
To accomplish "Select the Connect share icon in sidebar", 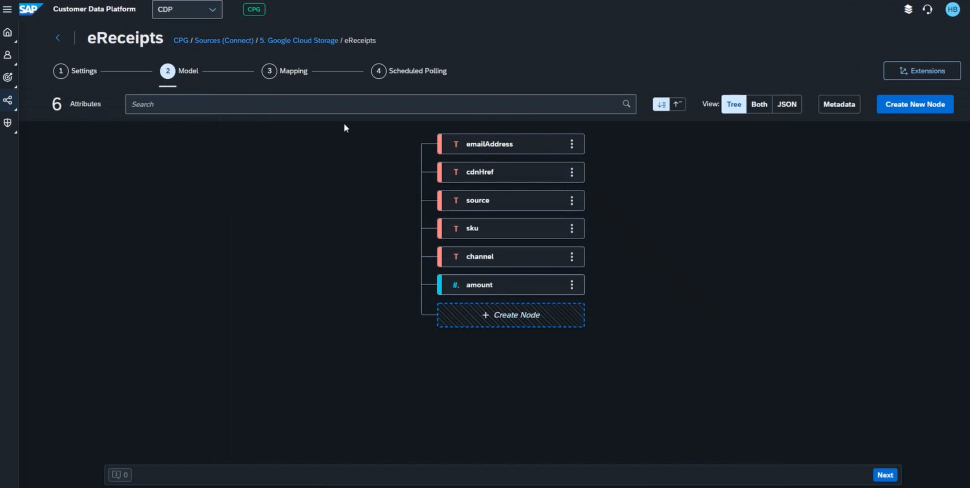I will click(8, 100).
